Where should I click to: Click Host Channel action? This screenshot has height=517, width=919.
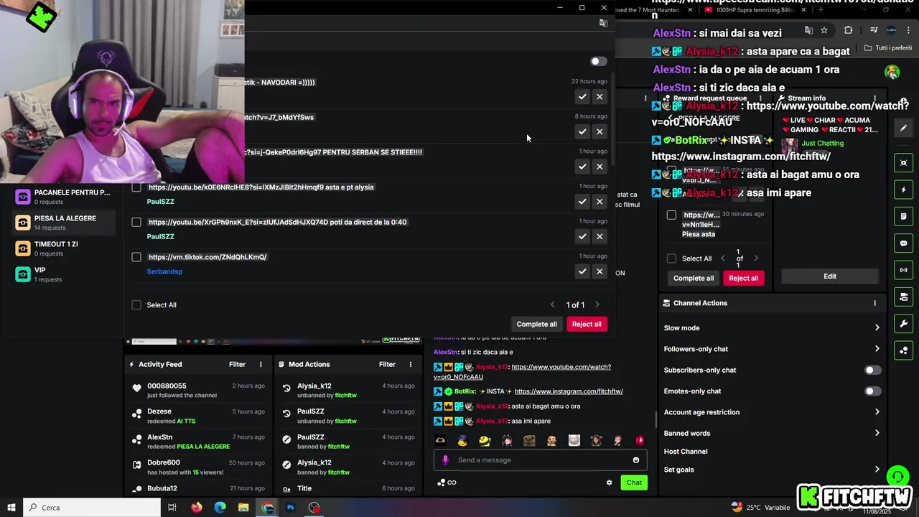pyautogui.click(x=686, y=452)
